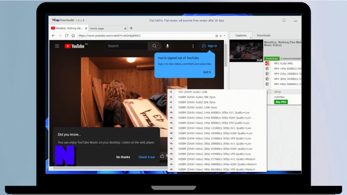Focus the YouTube Search field
The image size is (347, 195).
[126, 46]
